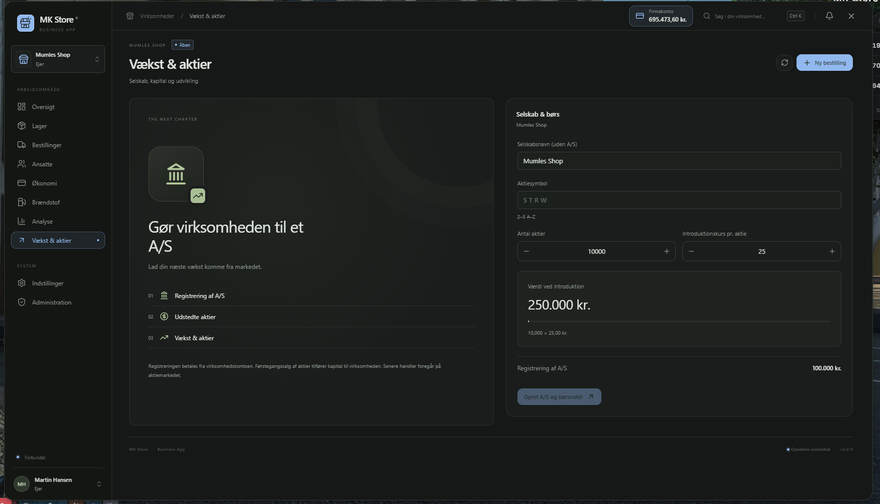Screen dimensions: 880x504
Task: Open the Administration page
Action: click(x=58, y=302)
